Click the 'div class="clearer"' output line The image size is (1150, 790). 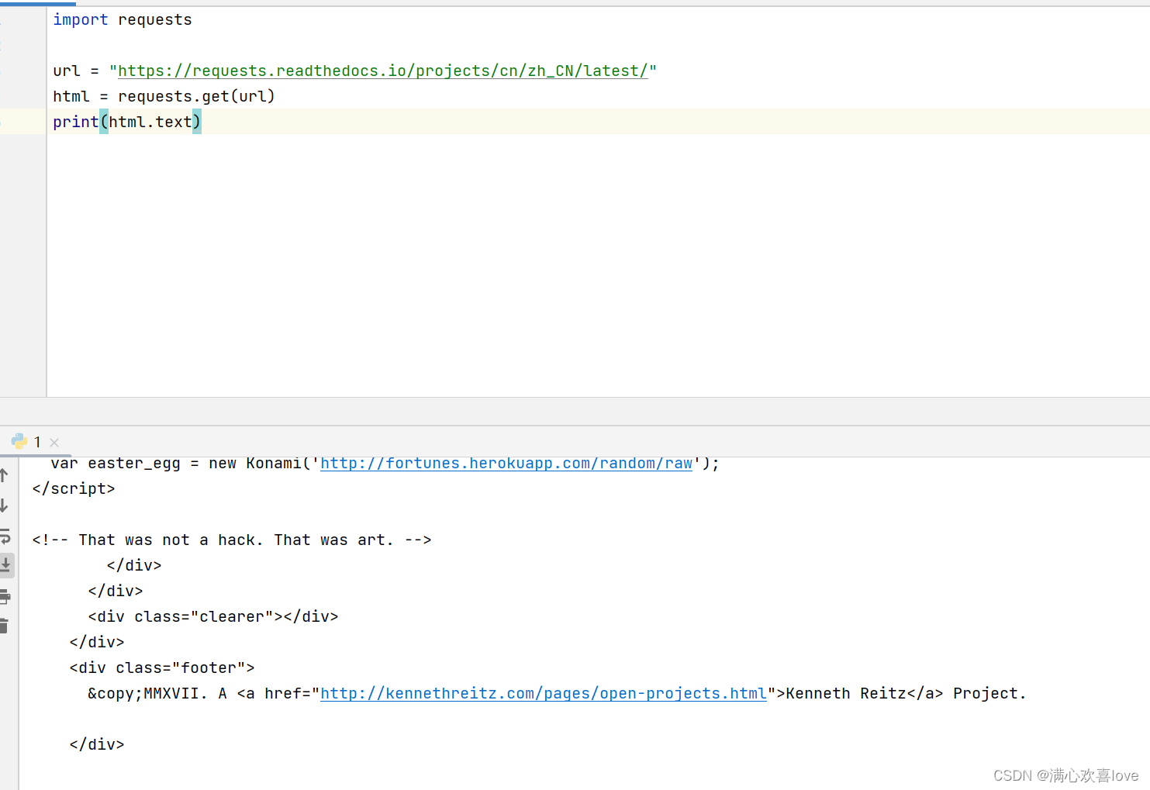pos(213,616)
